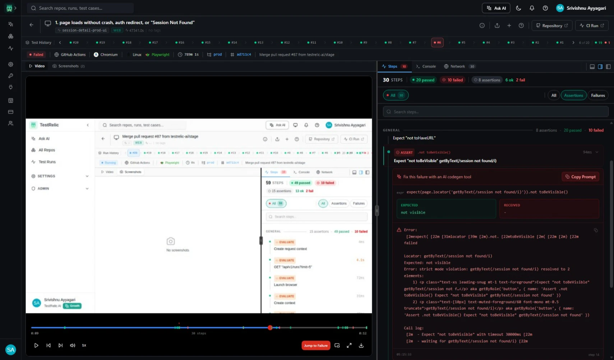Screen dimensions: 614x360
Task: Filter steps by 20 passed
Action: 423,80
